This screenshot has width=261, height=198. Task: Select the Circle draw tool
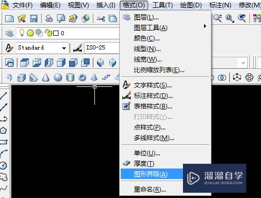(3, 165)
